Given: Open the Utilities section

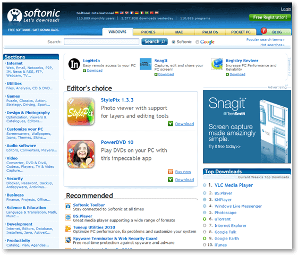Looking at the screenshot, I should click(14, 83).
